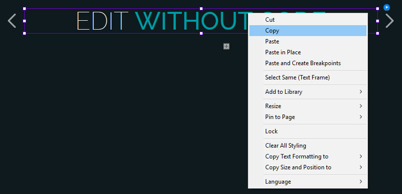Click the bottom-center selection handle

[201, 33]
